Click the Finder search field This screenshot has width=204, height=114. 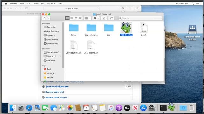[140, 18]
